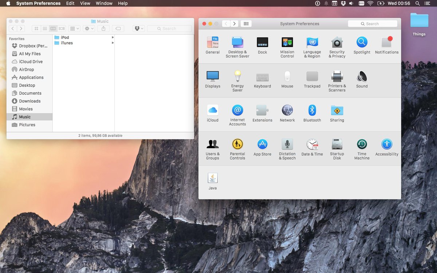Switch Finder to icon view
The width and height of the screenshot is (437, 273).
coord(36,28)
